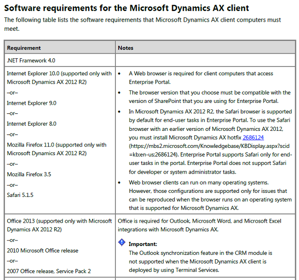The image size is (299, 280).
Task: Click the blue Important diamond icon
Action: (x=121, y=242)
